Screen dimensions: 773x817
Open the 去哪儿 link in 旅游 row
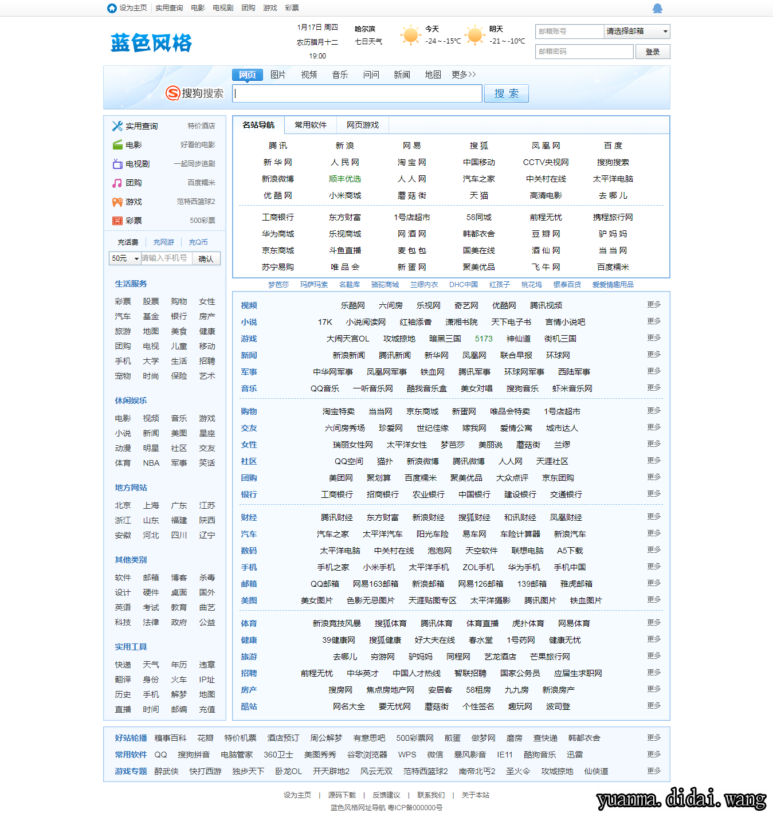tap(345, 657)
